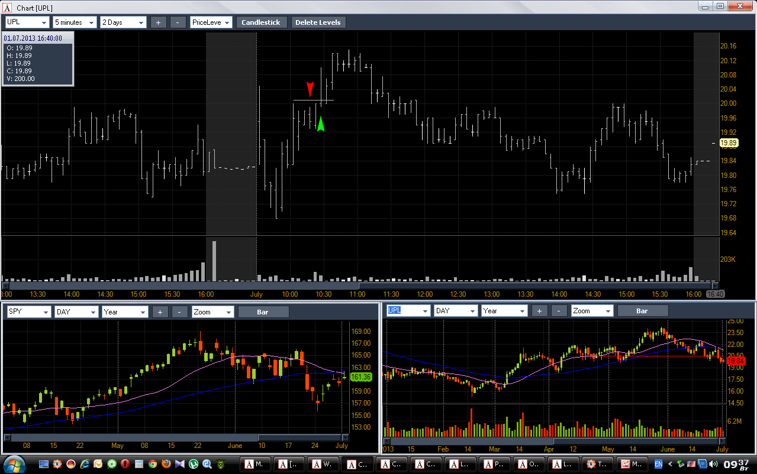Image resolution: width=757 pixels, height=474 pixels.
Task: Click the SPY chart horizontal scrollbar
Action: pos(176,437)
